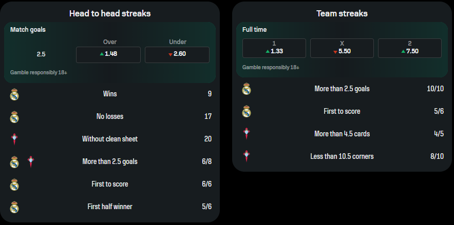The width and height of the screenshot is (454, 225).
Task: Pick home win odds 1.33
Action: tap(274, 48)
